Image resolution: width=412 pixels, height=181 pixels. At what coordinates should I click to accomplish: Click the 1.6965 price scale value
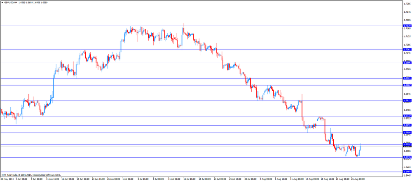pos(407,69)
